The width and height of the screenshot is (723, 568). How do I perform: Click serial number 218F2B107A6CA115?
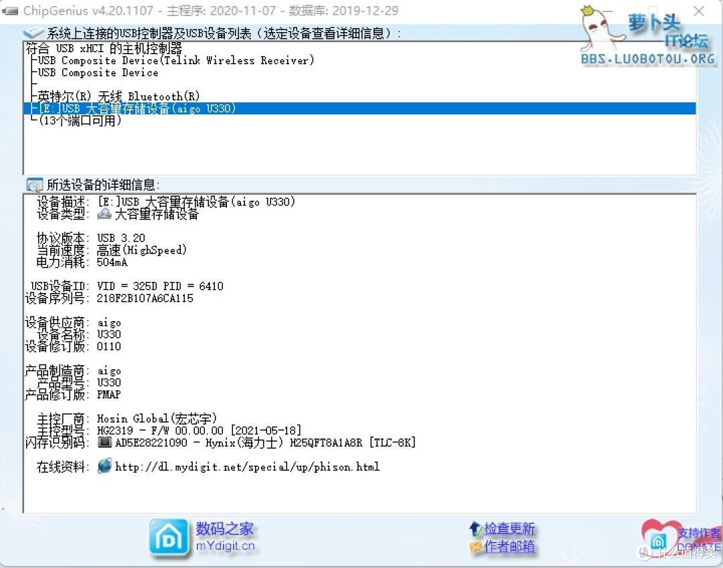pyautogui.click(x=145, y=298)
